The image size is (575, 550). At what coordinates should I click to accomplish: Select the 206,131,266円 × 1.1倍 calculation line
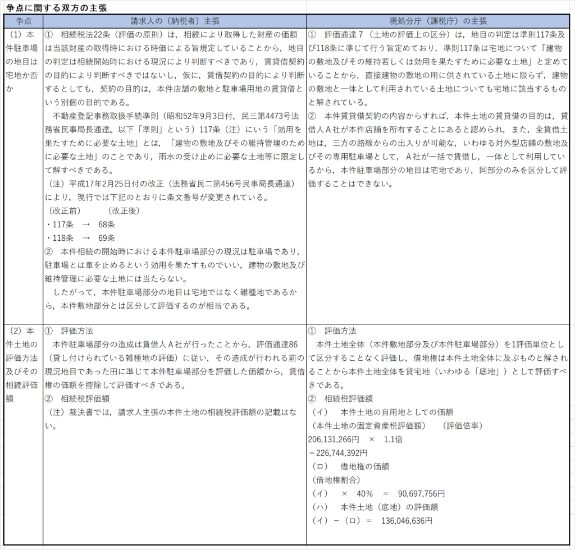point(358,439)
